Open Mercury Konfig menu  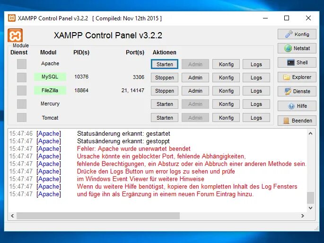pos(226,104)
